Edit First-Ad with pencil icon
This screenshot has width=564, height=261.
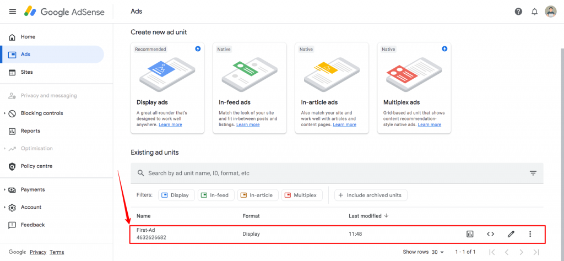point(511,234)
